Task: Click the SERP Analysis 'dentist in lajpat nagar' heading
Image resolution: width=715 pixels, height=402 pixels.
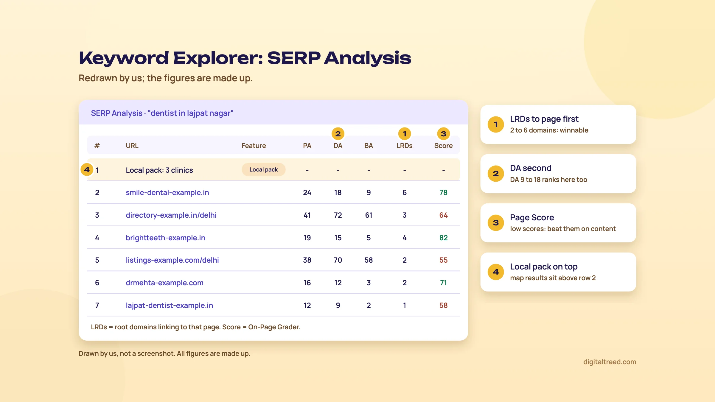Action: point(162,113)
